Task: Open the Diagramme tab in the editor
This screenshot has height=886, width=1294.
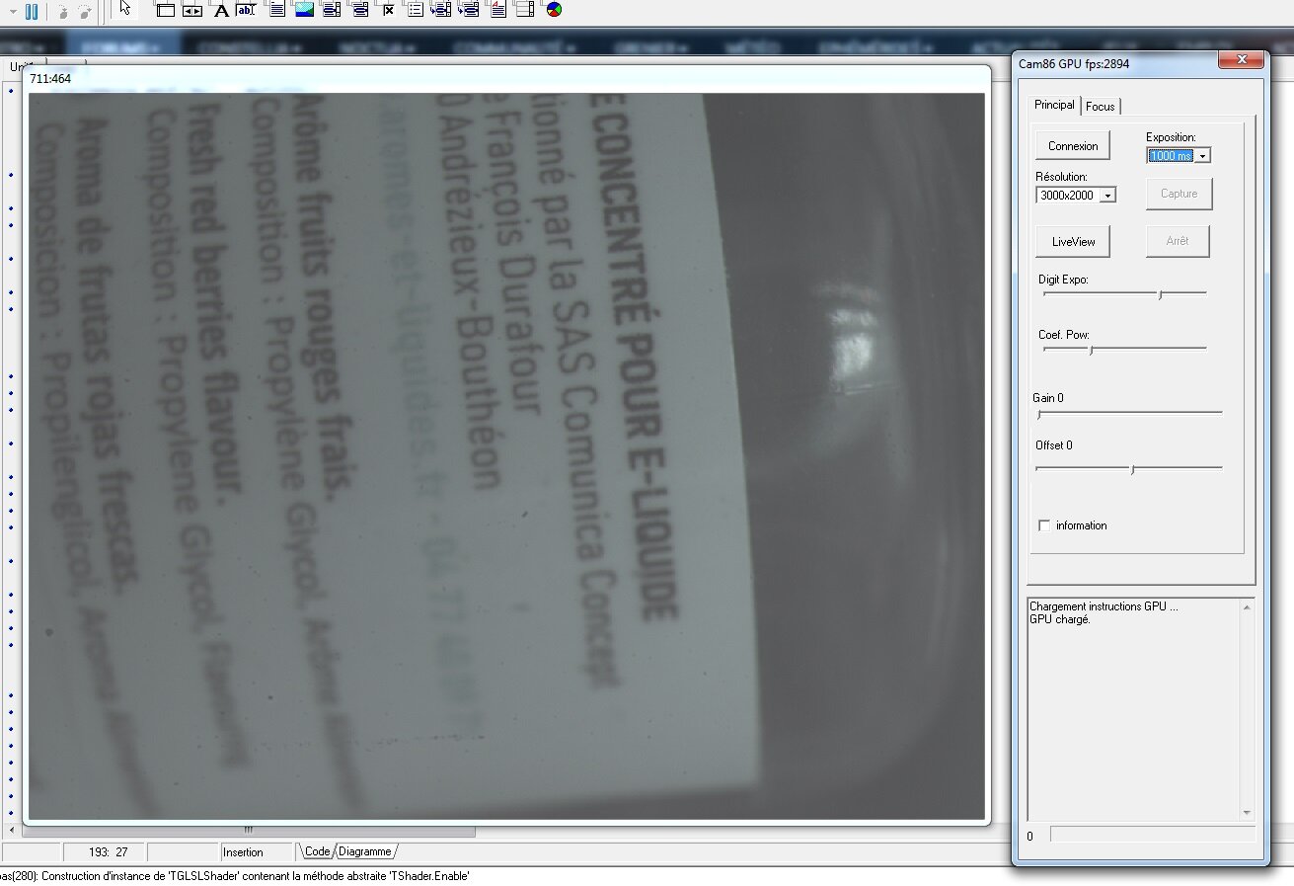Action: 365,851
